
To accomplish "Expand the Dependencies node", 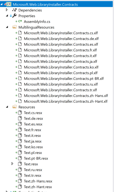I will (7, 10).
